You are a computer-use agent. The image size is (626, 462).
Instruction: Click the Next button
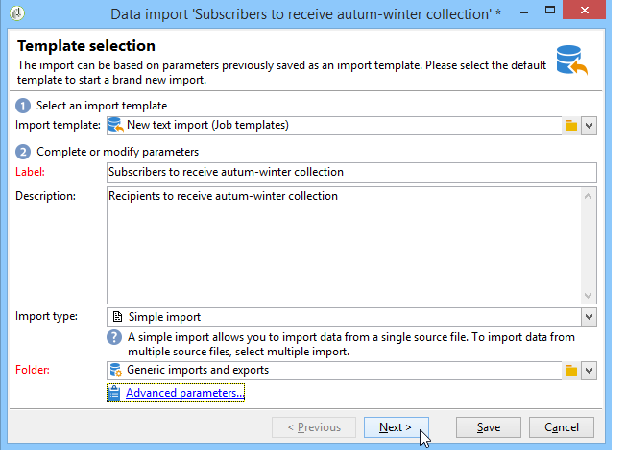396,427
